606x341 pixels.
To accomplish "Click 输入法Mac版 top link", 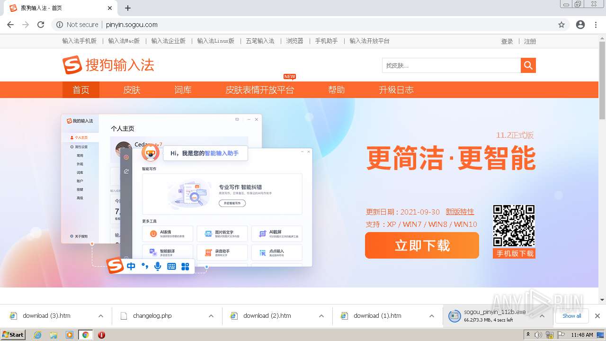I will [124, 41].
